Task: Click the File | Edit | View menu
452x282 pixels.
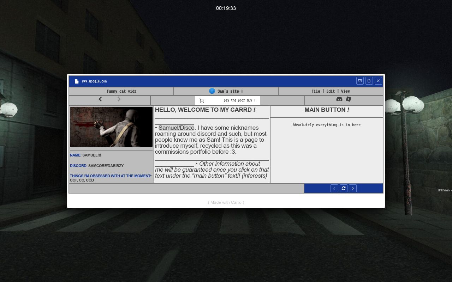Action: coord(331,91)
